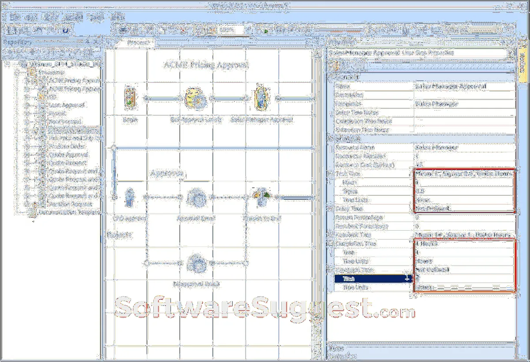Open the Help menu
530x362 pixels.
tap(117, 17)
